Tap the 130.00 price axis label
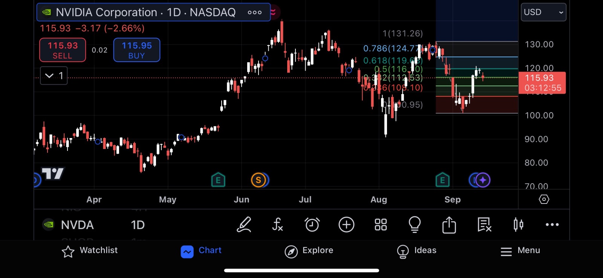This screenshot has height=278, width=603. 539,44
